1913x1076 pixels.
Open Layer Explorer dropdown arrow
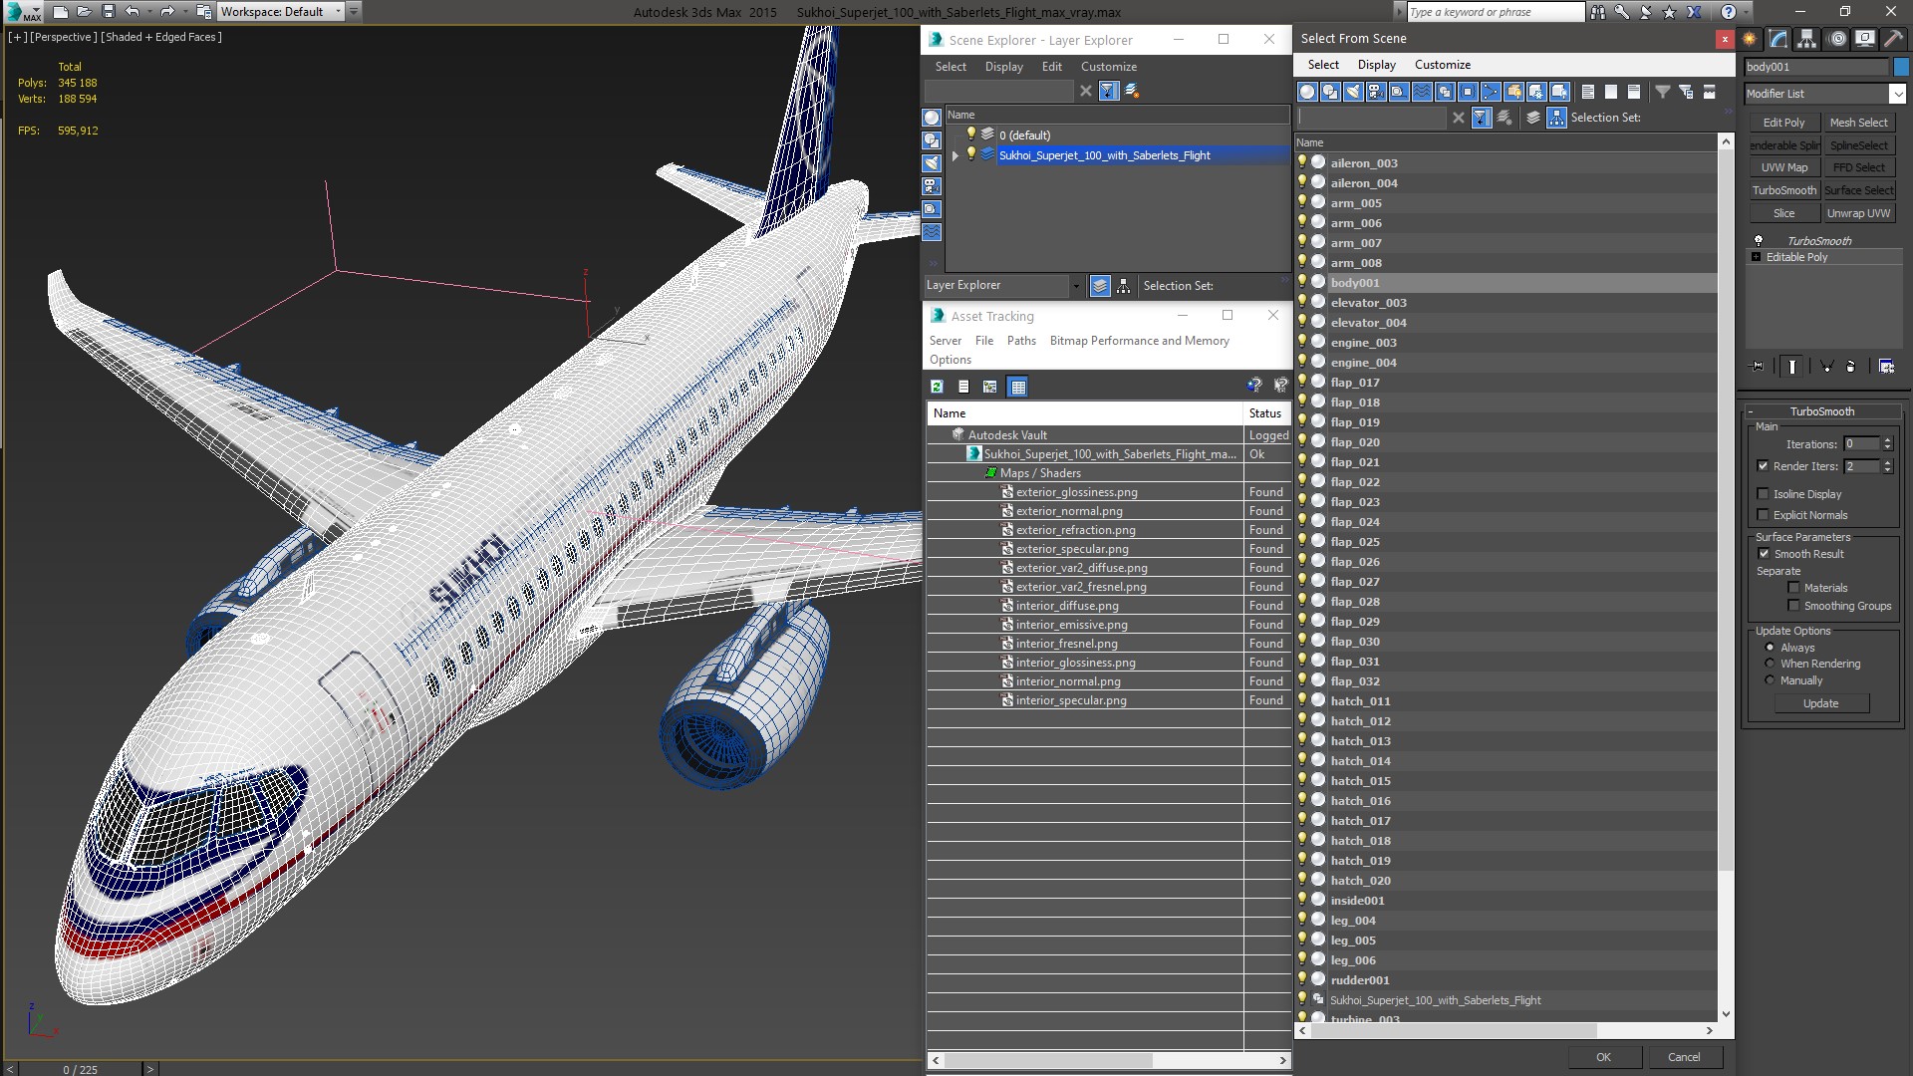point(1076,286)
